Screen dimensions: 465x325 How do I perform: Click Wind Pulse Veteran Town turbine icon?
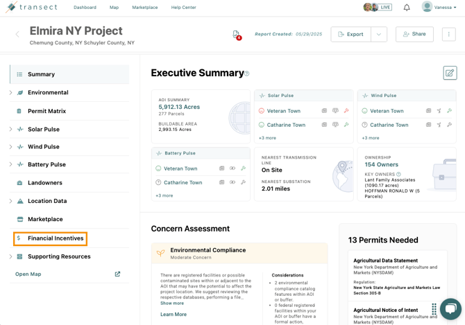click(x=439, y=111)
